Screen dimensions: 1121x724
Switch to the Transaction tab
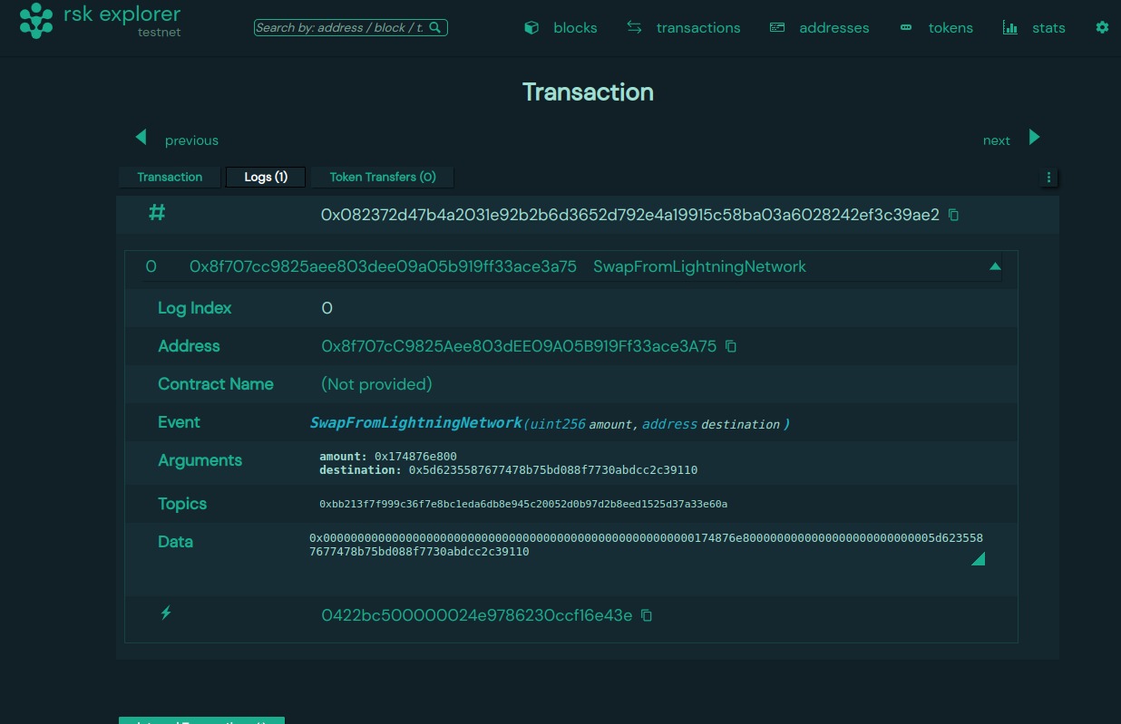(x=170, y=177)
